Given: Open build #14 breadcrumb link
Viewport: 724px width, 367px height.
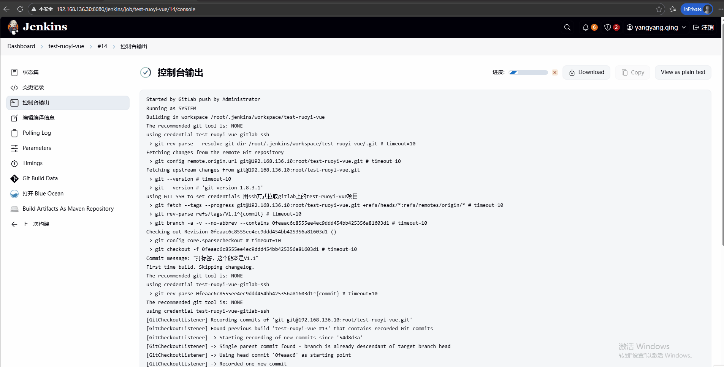Looking at the screenshot, I should point(102,46).
